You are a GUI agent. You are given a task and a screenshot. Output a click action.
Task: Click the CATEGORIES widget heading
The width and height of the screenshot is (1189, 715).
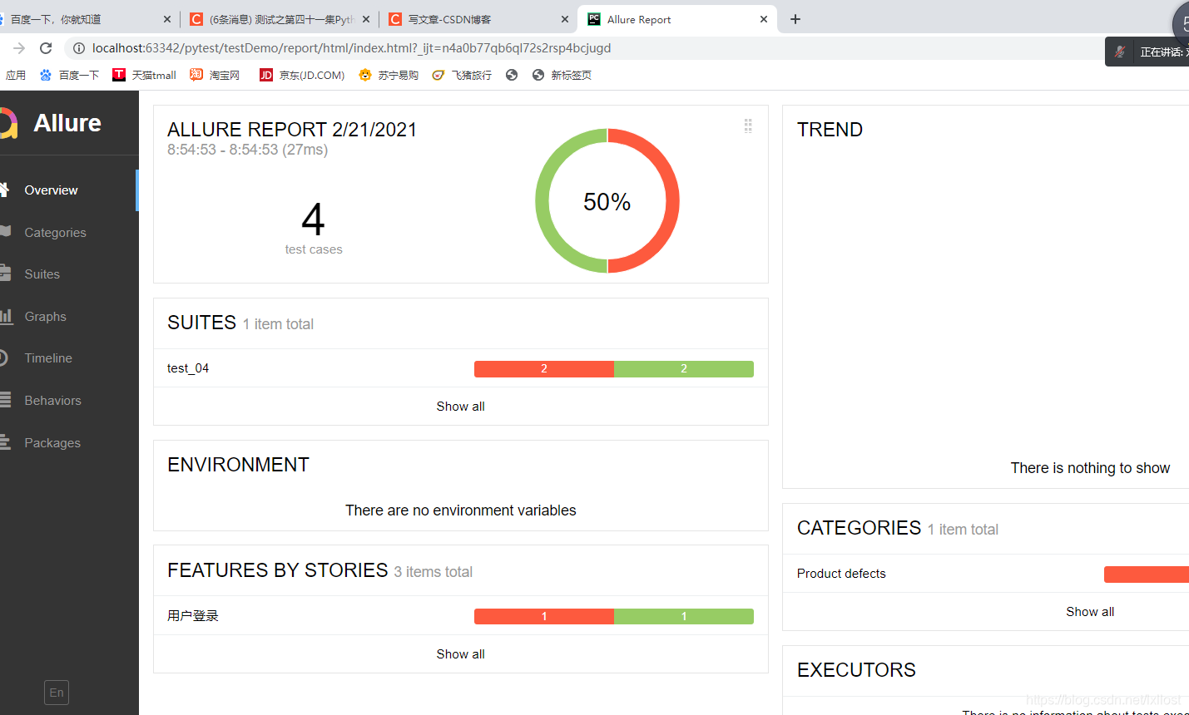[x=859, y=528]
